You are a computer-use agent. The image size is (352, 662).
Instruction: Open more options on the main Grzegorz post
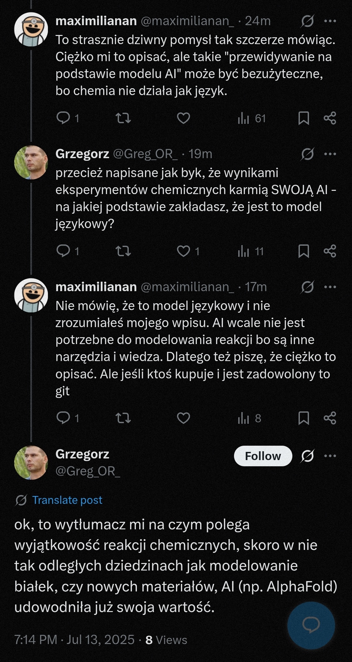[x=330, y=456]
